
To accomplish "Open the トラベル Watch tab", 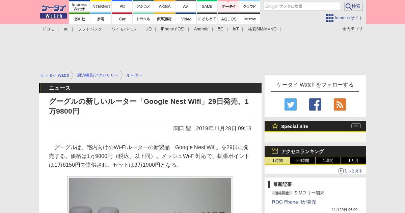I will tap(143, 18).
